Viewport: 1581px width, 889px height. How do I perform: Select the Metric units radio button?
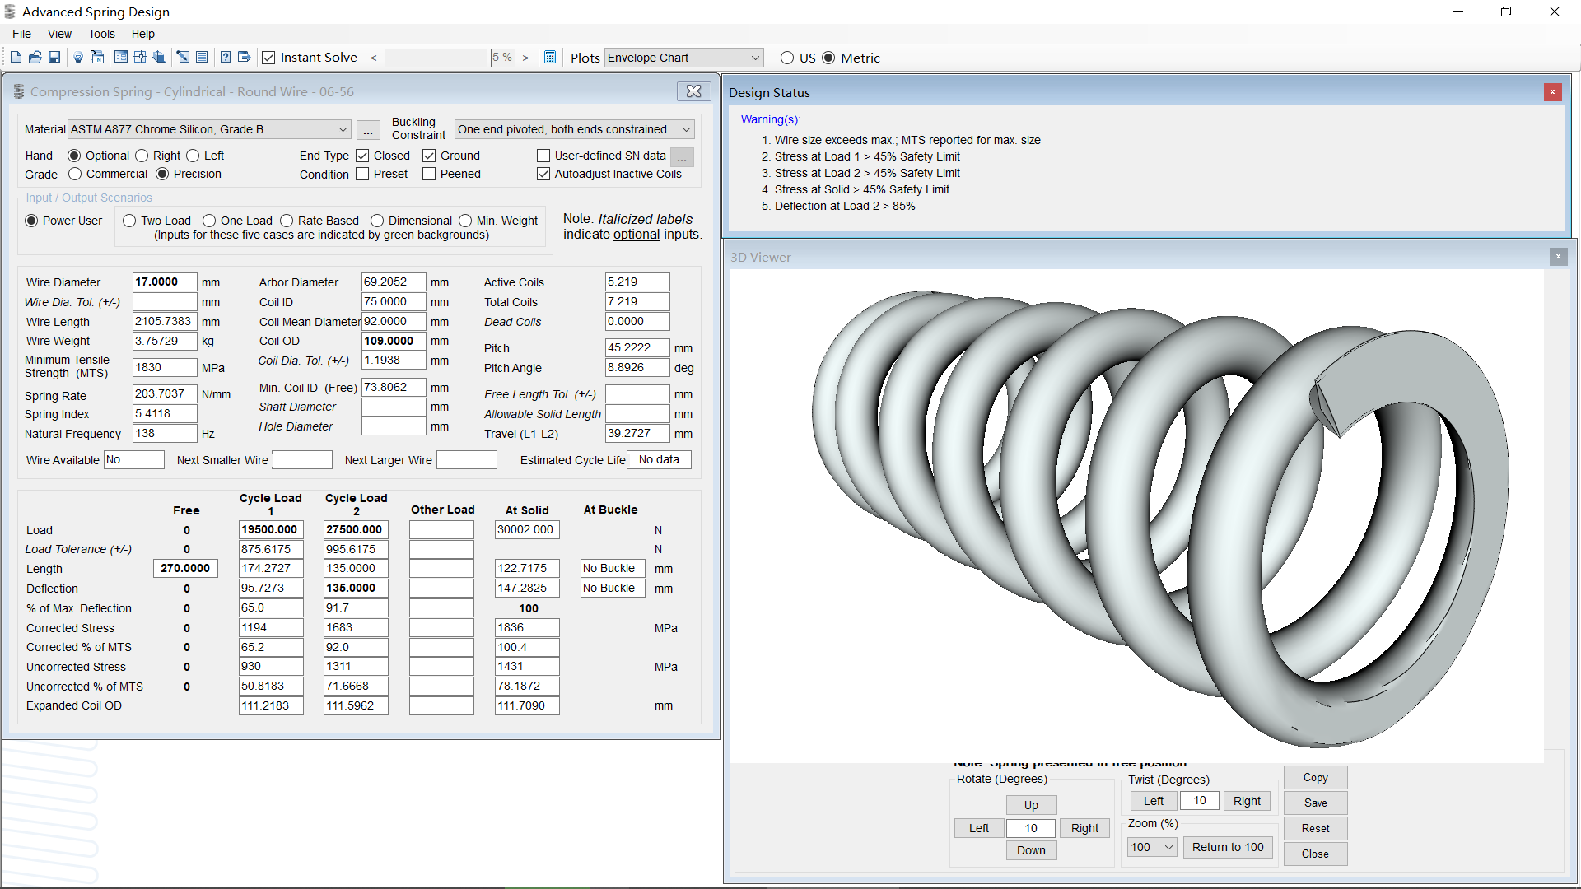pyautogui.click(x=828, y=58)
